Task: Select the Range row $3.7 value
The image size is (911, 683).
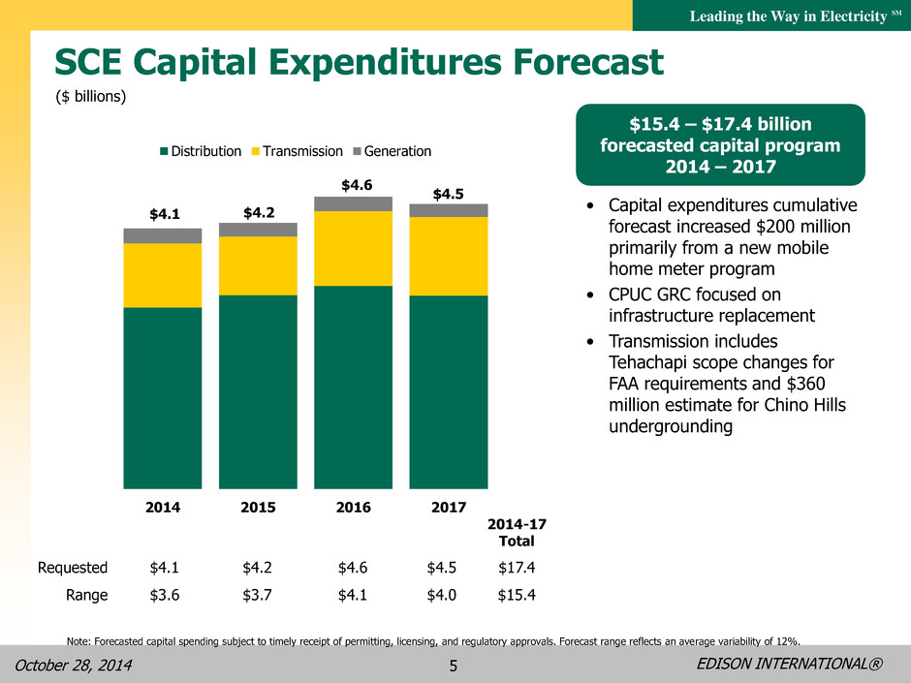Action: pos(258,595)
